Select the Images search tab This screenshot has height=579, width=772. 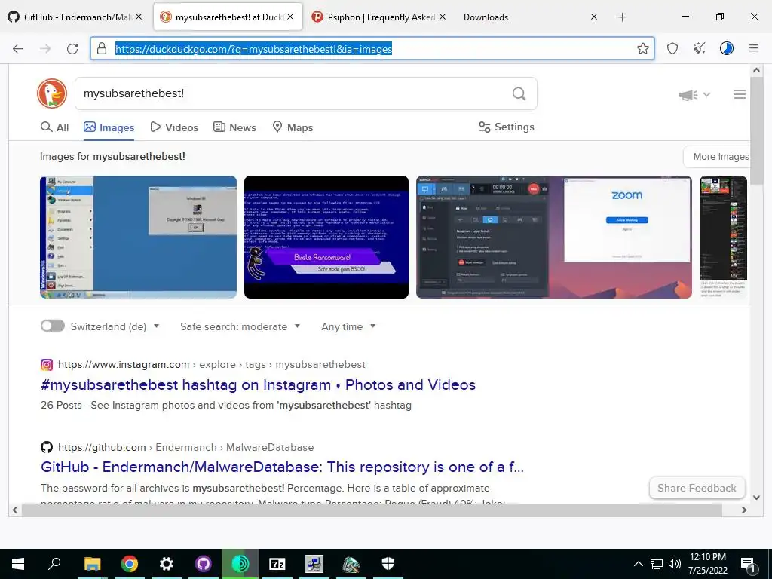tap(109, 127)
